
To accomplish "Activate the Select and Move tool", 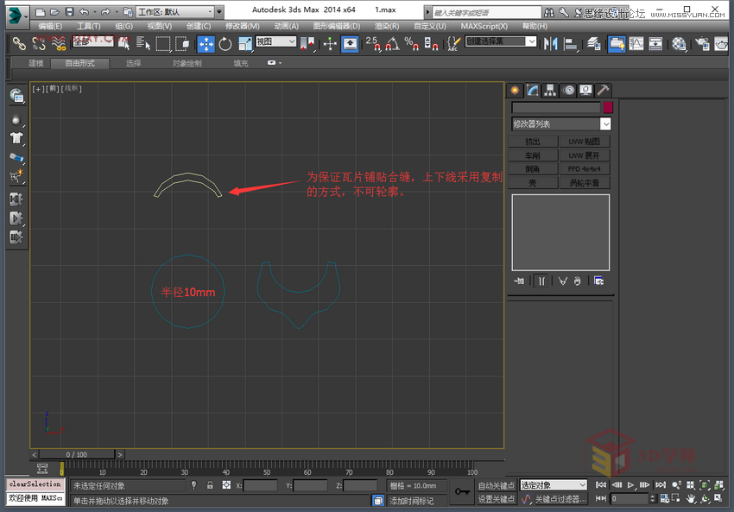I will point(206,43).
